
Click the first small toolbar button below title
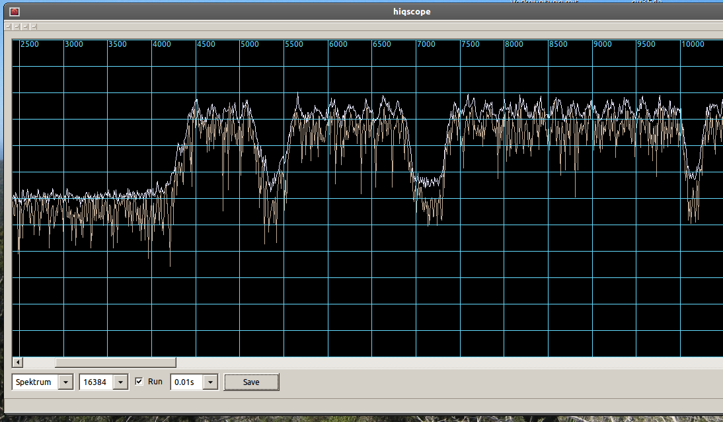(8, 26)
